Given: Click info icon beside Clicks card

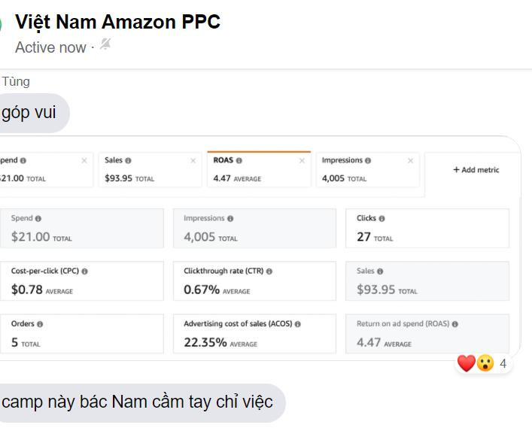Looking at the screenshot, I should [x=382, y=219].
